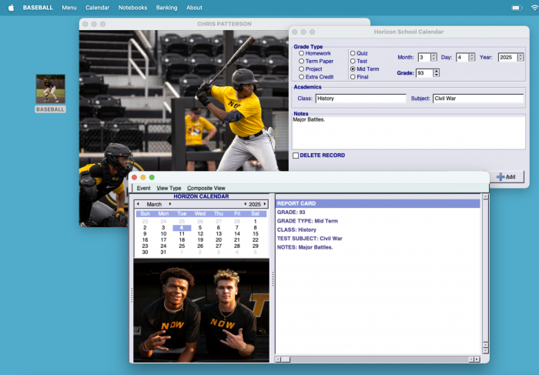Advance to next year after 2025

266,204
